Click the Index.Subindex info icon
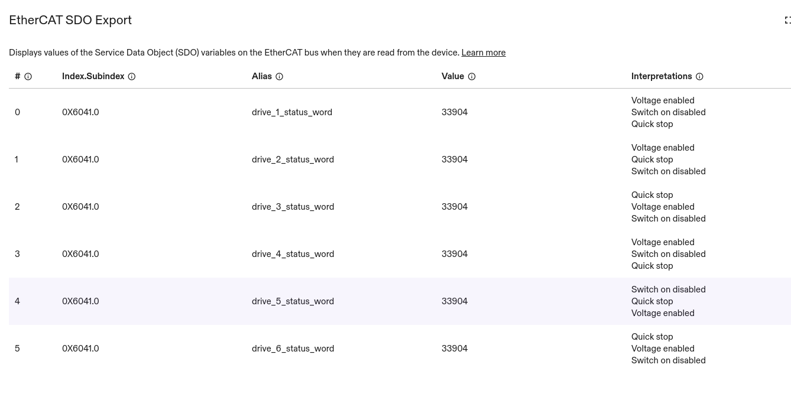The image size is (791, 397). tap(132, 76)
